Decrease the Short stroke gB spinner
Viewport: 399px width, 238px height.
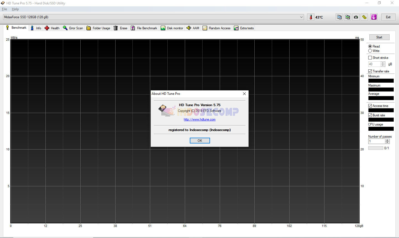(383, 65)
